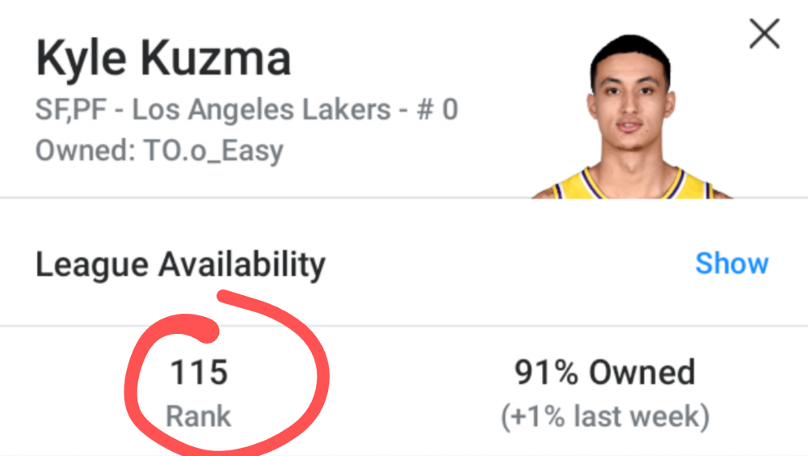This screenshot has width=808, height=456.
Task: Tap the # 0 jersey number
Action: tap(438, 109)
